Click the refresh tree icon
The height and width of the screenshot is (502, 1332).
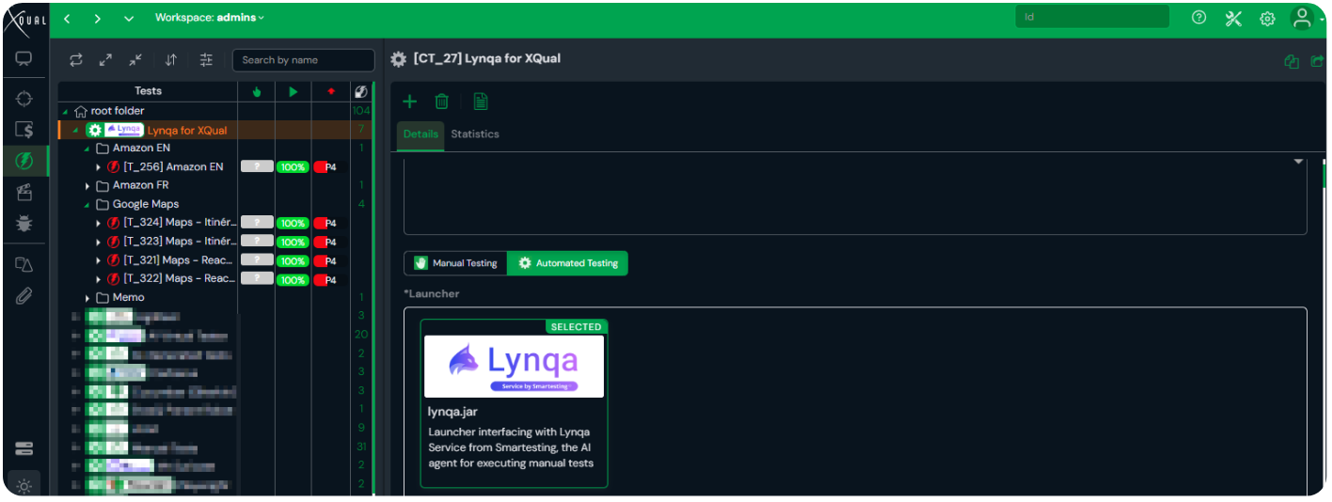click(x=76, y=60)
